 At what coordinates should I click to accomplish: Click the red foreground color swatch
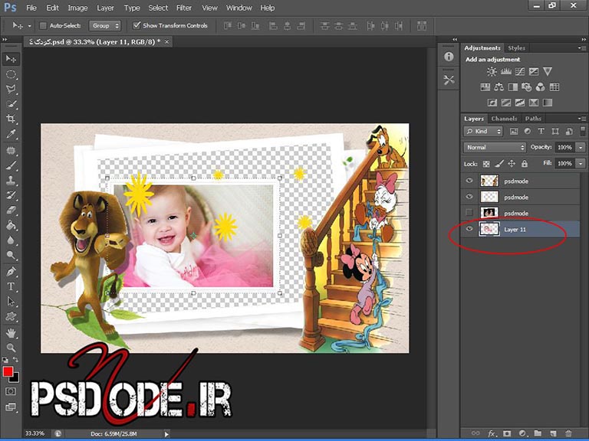[x=8, y=371]
